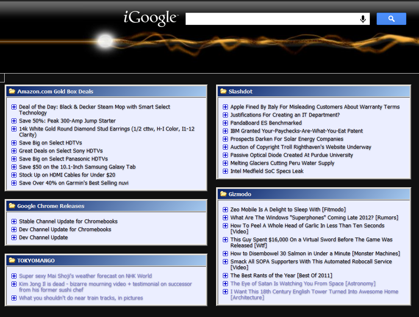Click the iGoogle logo

click(151, 18)
